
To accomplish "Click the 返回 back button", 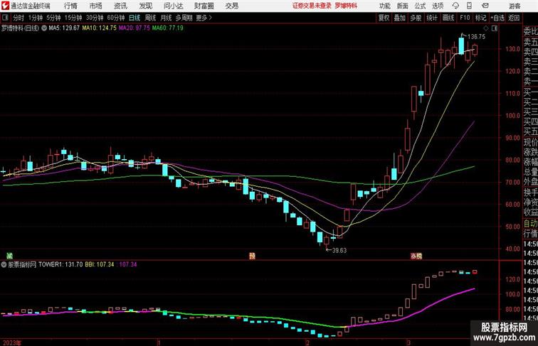I will 514,18.
